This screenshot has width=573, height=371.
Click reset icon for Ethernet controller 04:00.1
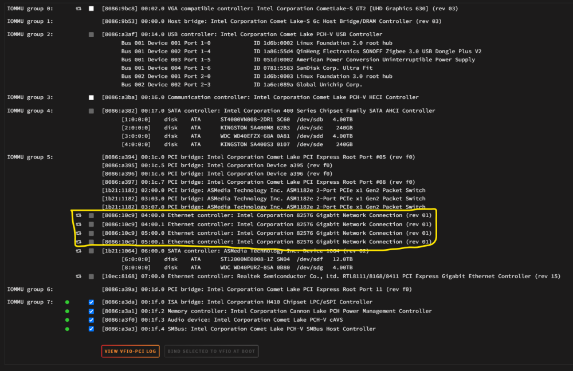tap(79, 224)
